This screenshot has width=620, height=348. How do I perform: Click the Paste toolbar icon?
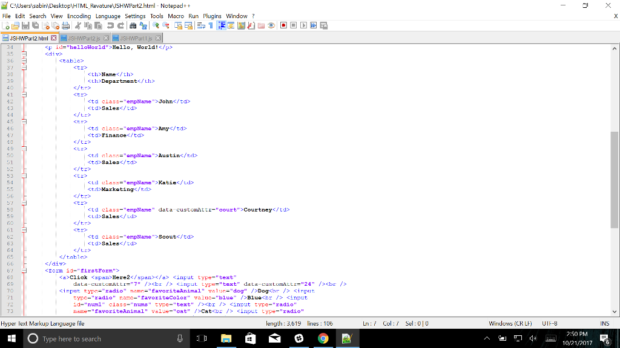click(x=98, y=25)
